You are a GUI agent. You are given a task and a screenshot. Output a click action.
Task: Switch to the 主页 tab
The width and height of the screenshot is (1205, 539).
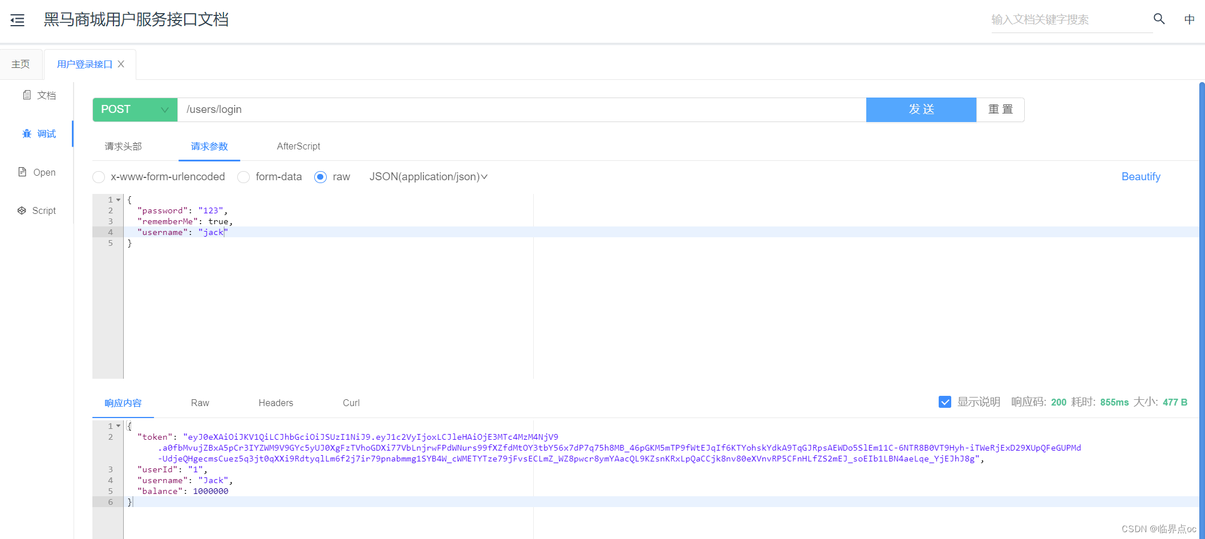(x=21, y=64)
